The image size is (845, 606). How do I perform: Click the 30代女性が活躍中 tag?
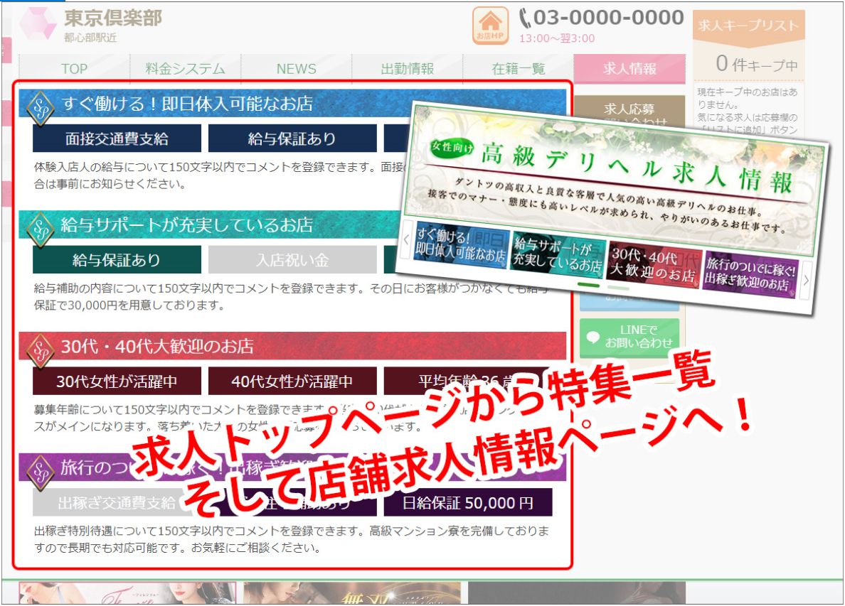point(117,381)
